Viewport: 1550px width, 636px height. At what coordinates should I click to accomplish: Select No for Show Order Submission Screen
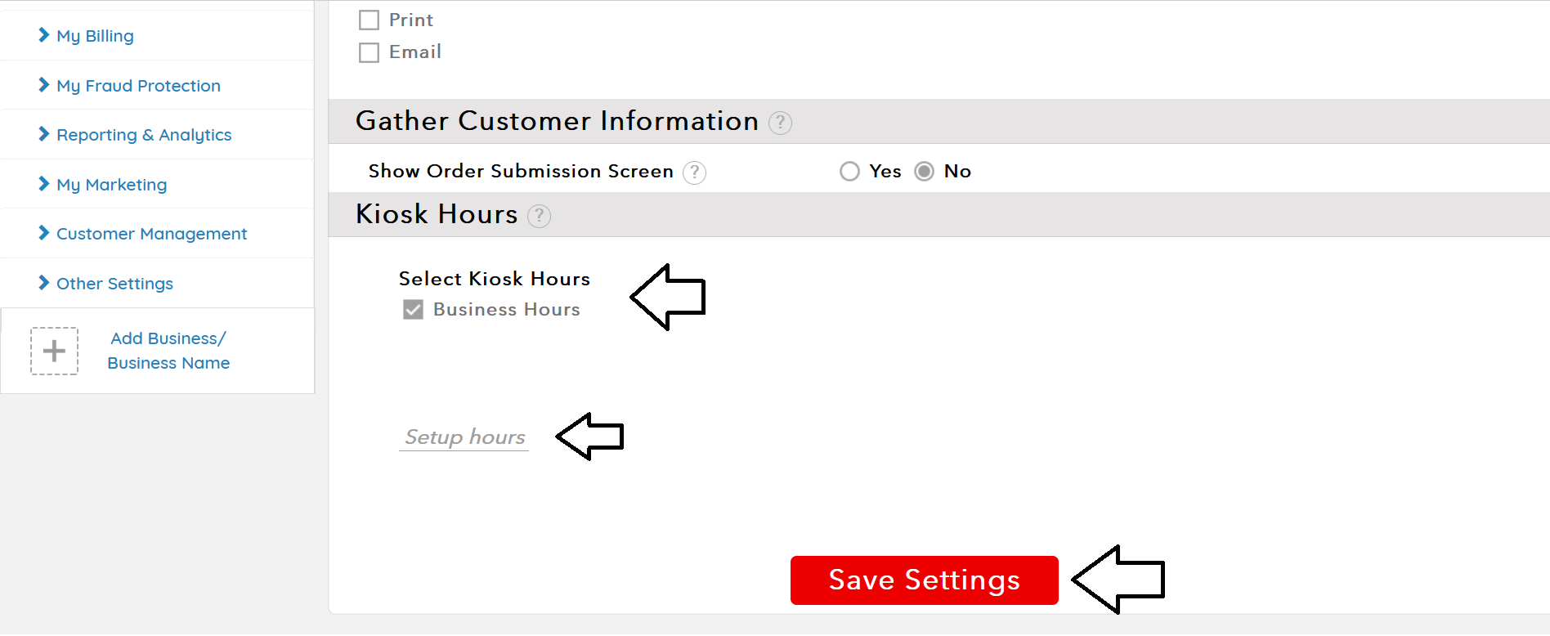click(925, 172)
